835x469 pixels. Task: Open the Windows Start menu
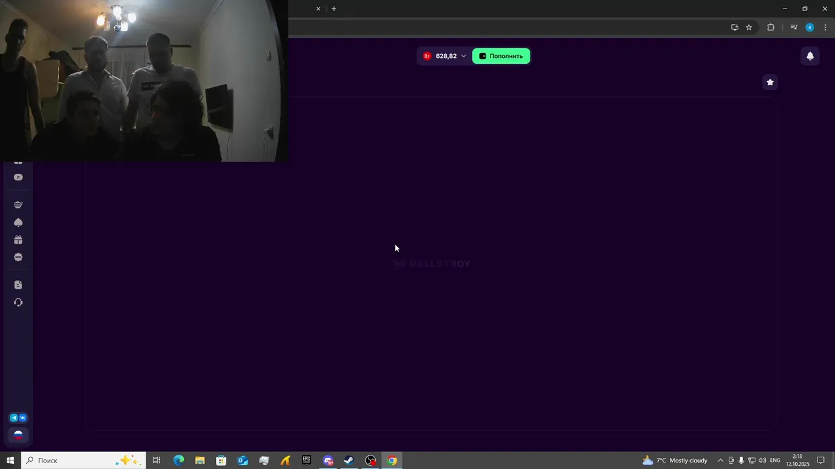click(10, 461)
